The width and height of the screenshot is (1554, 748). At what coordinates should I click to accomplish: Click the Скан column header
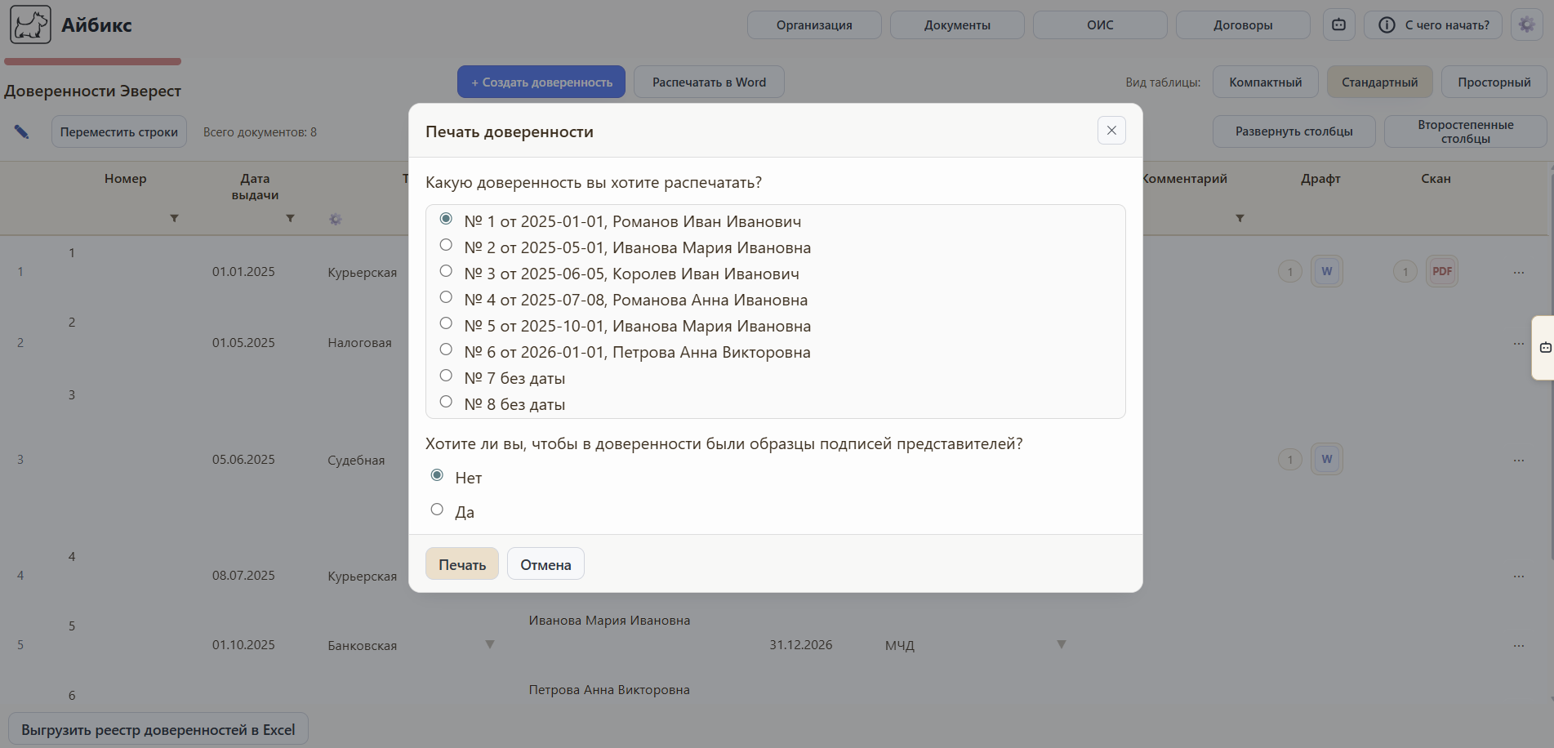click(x=1436, y=179)
